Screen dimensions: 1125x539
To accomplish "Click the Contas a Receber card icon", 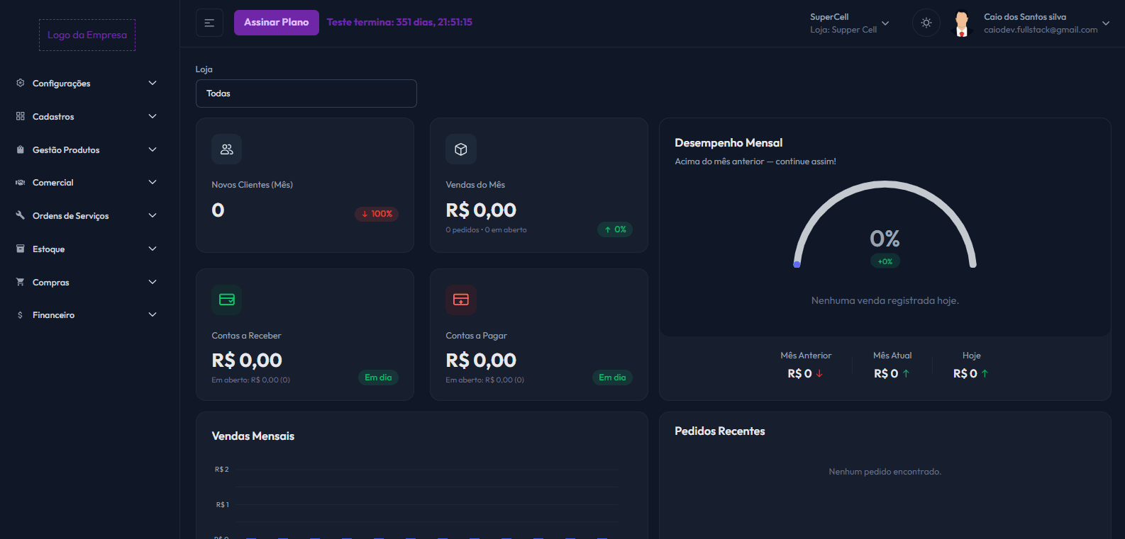I will pos(226,300).
